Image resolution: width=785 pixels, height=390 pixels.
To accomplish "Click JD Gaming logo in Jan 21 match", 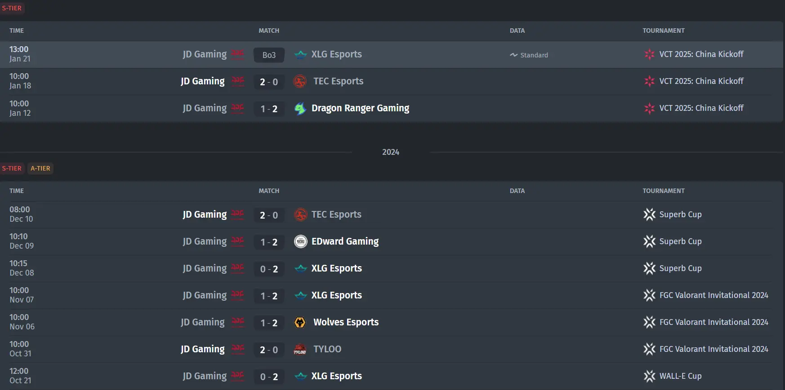I will pyautogui.click(x=237, y=55).
